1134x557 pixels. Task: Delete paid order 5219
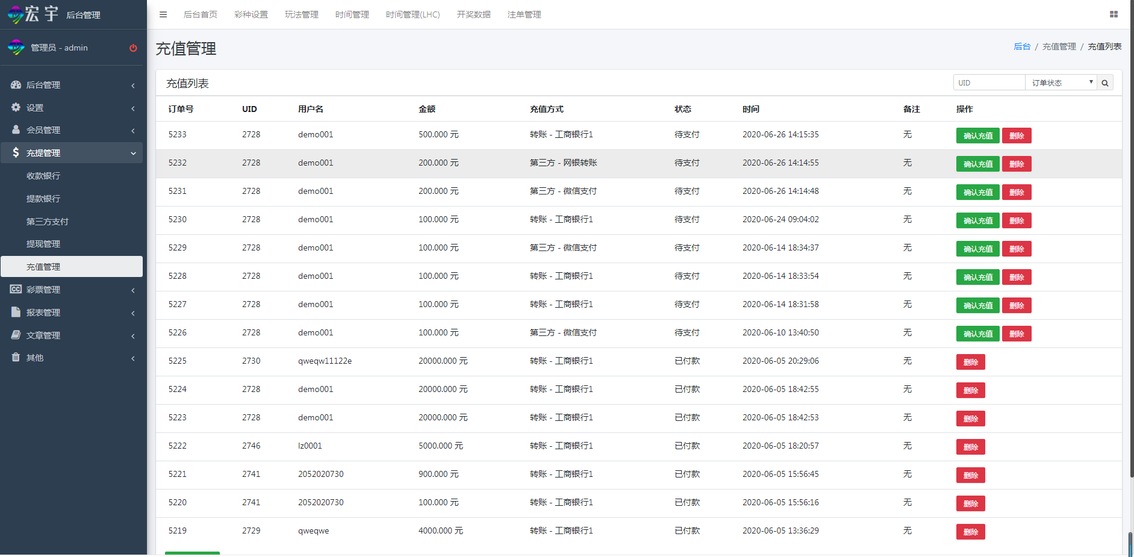(x=971, y=532)
